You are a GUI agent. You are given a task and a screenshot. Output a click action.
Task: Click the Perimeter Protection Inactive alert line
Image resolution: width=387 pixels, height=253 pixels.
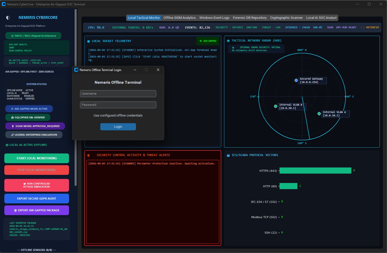152,164
